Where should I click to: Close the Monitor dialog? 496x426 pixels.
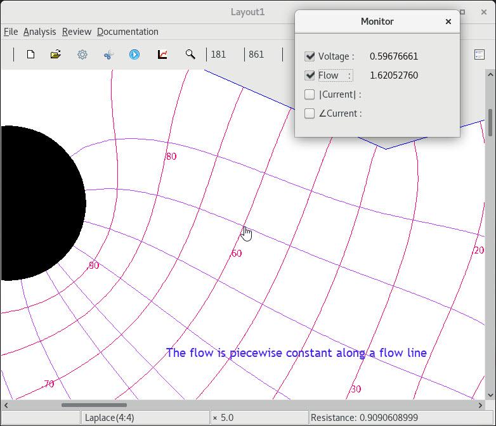[448, 22]
